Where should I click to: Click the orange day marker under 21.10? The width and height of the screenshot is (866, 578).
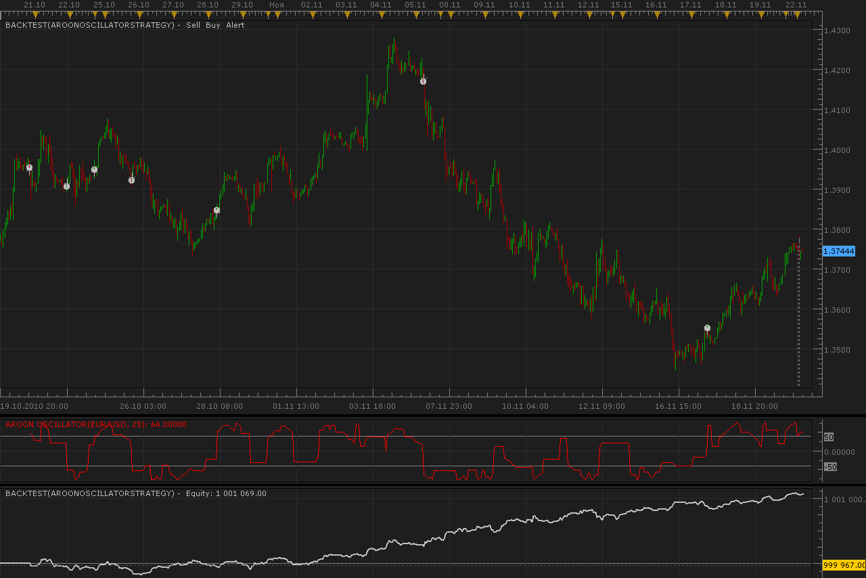pyautogui.click(x=35, y=14)
